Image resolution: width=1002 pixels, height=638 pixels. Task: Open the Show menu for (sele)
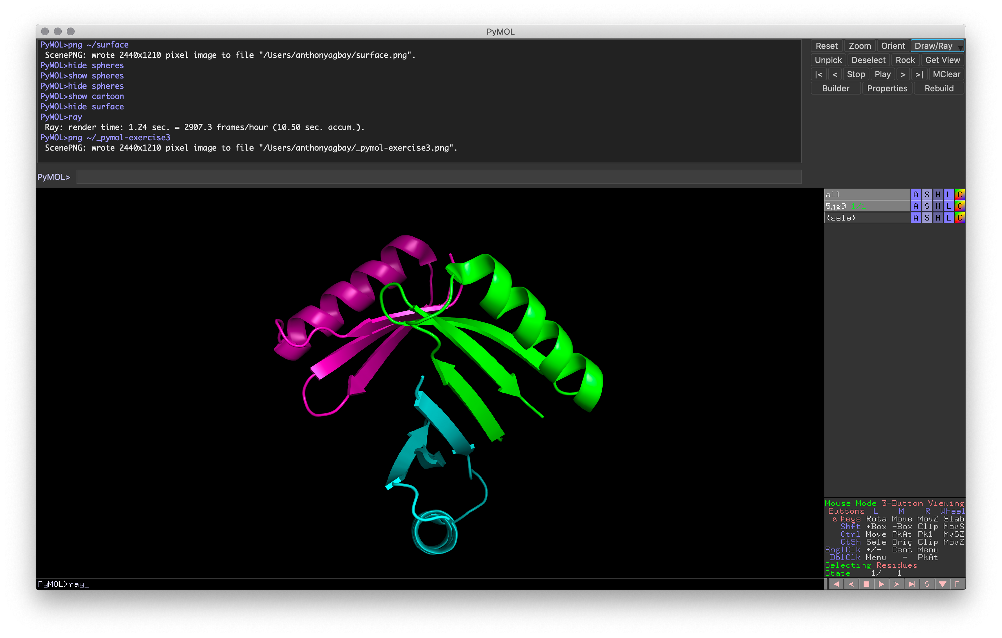click(927, 217)
